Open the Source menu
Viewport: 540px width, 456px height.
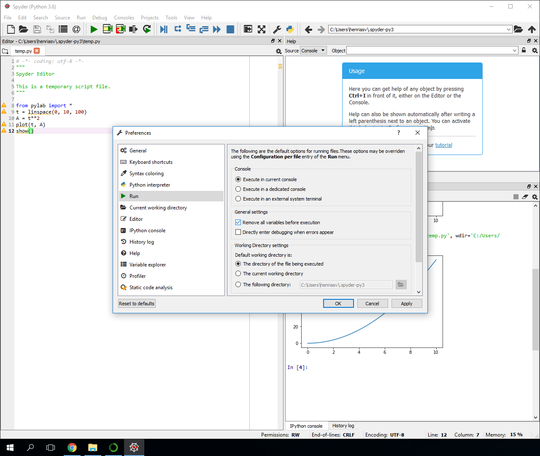point(62,18)
